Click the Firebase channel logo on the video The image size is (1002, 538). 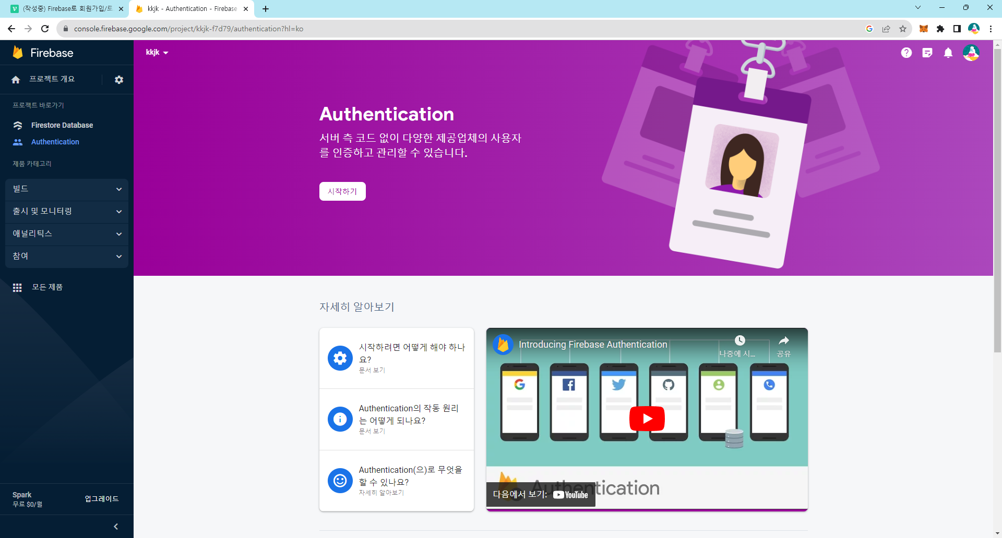[x=503, y=345]
